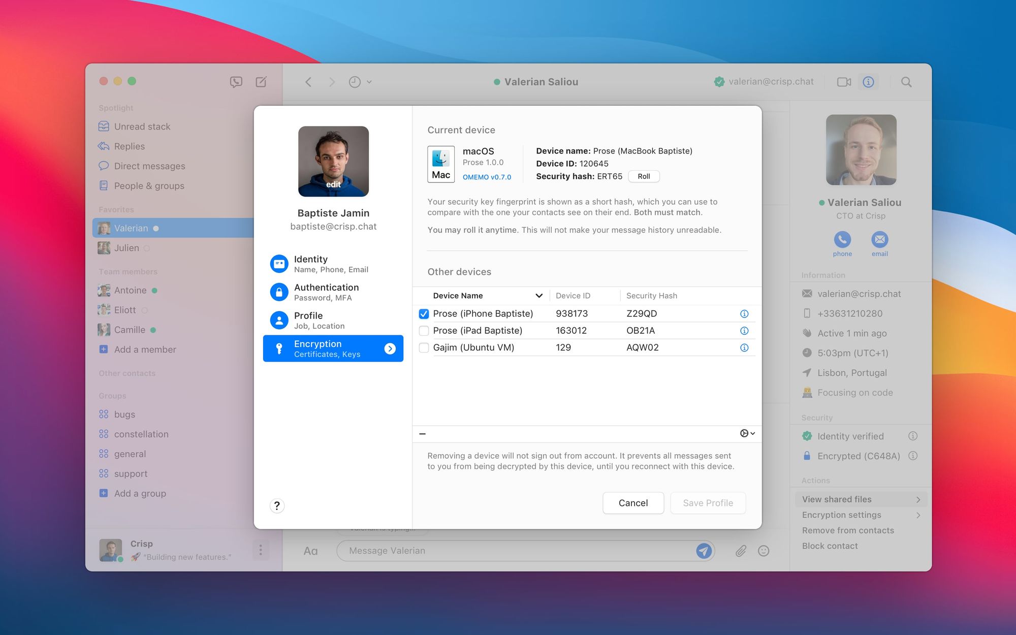
Task: Click the Identity icon in settings sidebar
Action: tap(279, 263)
